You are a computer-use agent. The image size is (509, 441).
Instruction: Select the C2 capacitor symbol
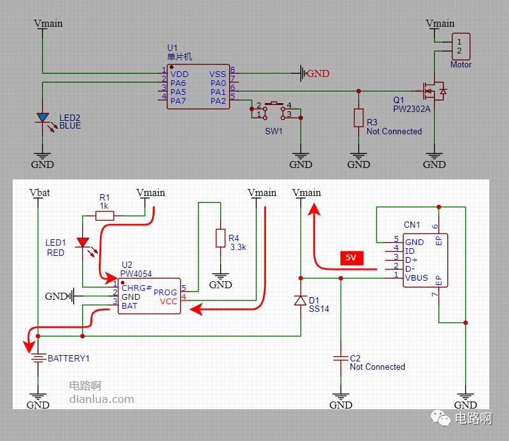click(x=340, y=360)
